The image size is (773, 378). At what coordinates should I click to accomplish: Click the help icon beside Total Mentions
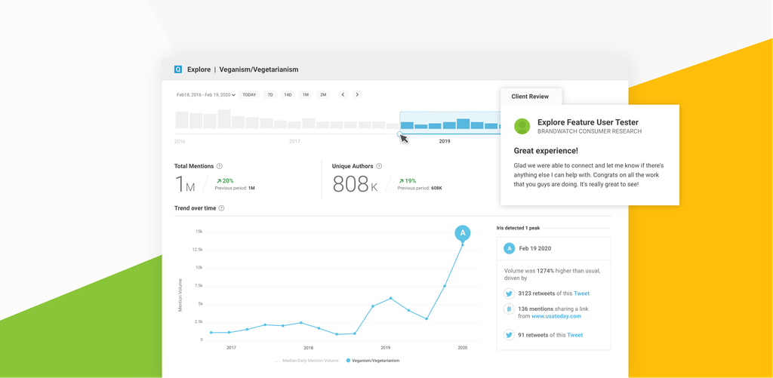220,166
